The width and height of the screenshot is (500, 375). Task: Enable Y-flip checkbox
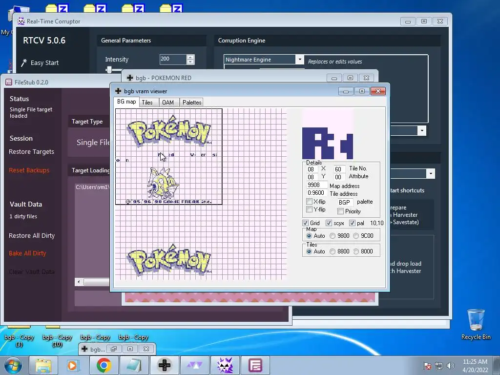[x=309, y=209]
